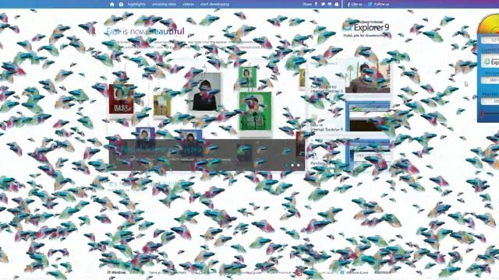Open the large green poster thumbnail
Viewport: 499px width, 280px height.
point(255,111)
